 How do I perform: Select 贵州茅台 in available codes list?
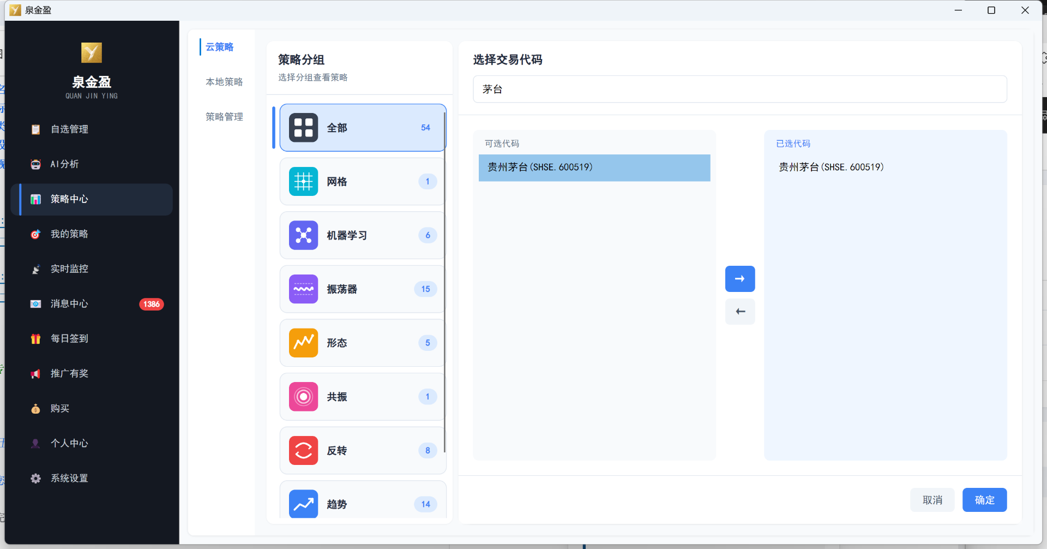(x=594, y=168)
